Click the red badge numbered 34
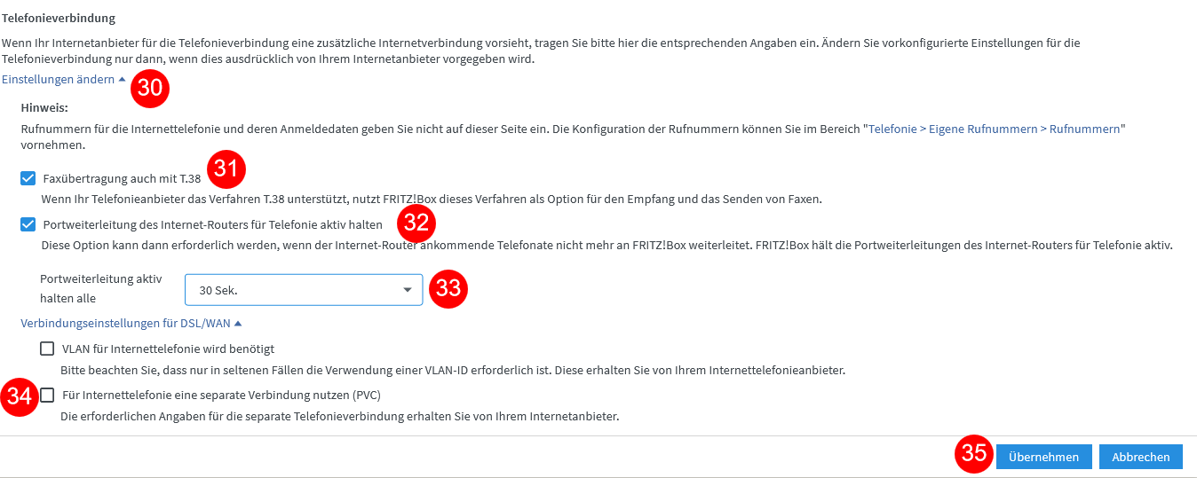This screenshot has width=1197, height=478. tap(20, 396)
